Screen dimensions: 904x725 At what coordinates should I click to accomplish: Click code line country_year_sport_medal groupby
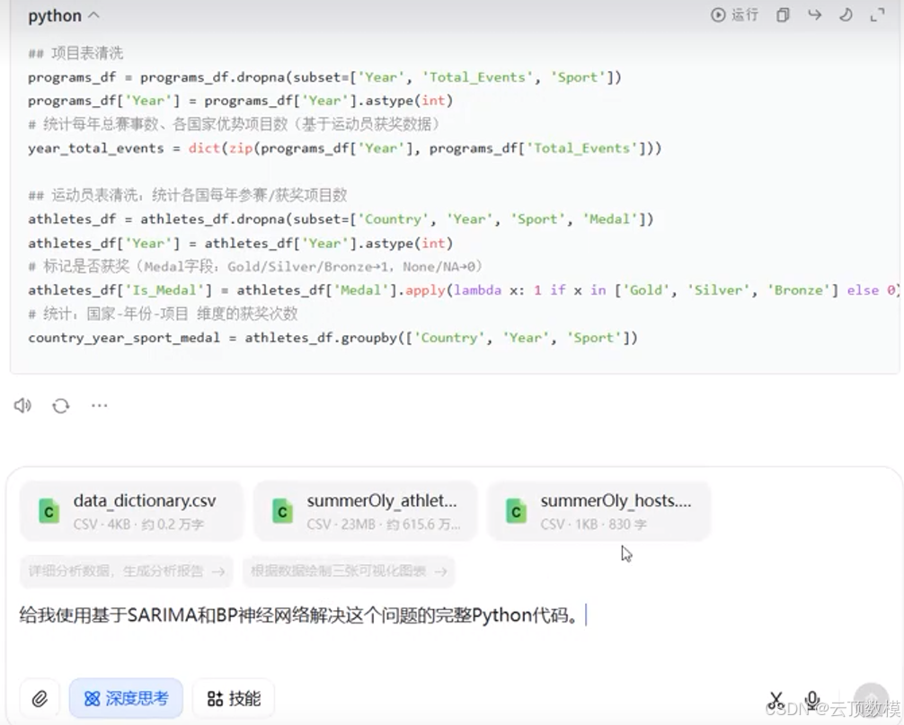tap(333, 338)
